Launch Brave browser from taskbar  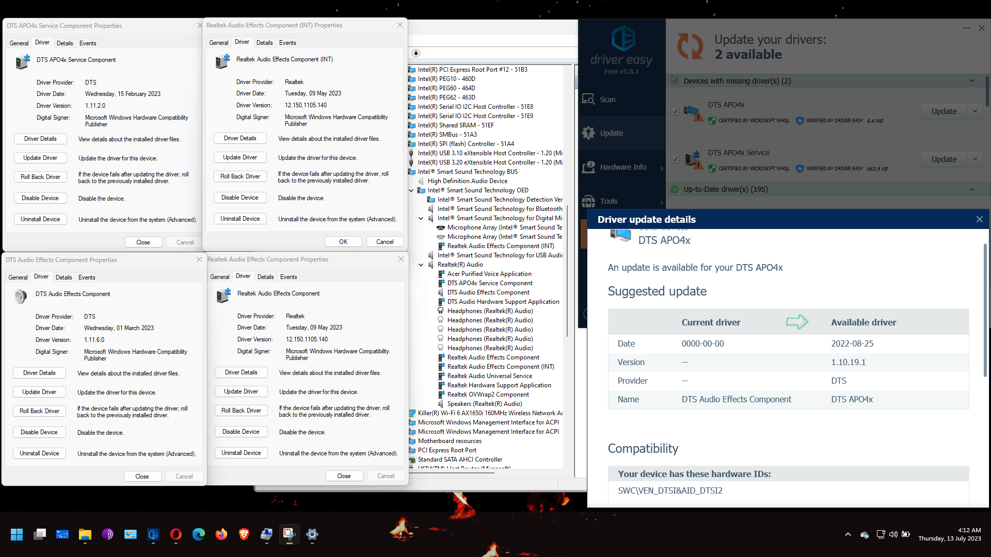[244, 534]
